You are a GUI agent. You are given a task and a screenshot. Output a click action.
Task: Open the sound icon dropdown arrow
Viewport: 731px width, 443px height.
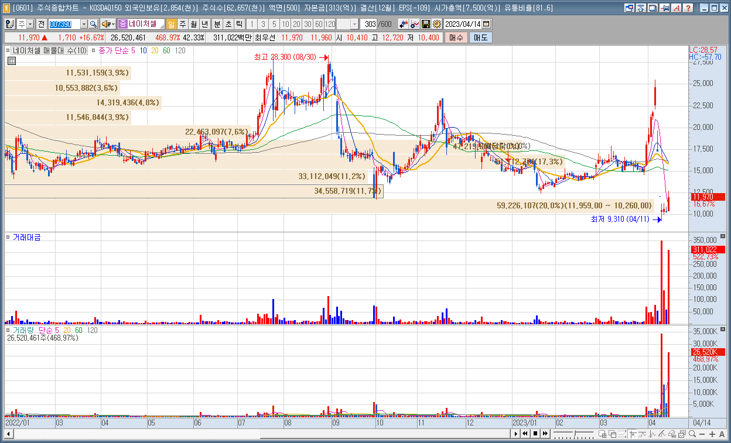(114, 24)
